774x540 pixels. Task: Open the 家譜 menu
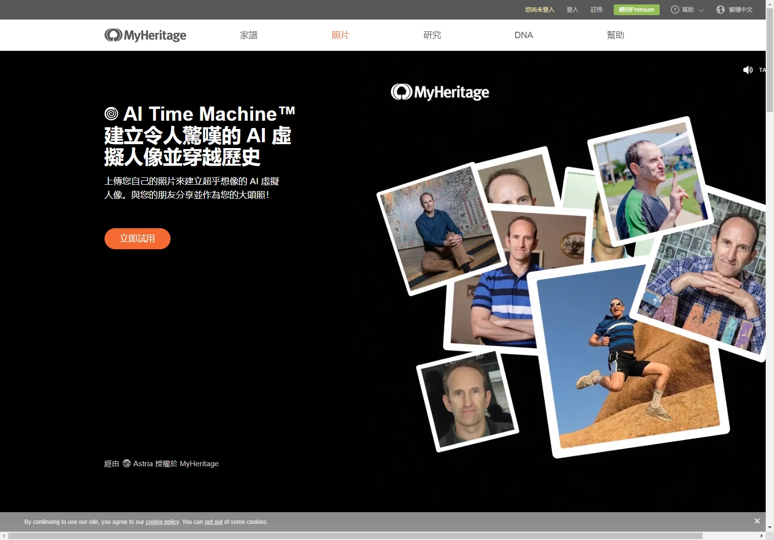249,35
